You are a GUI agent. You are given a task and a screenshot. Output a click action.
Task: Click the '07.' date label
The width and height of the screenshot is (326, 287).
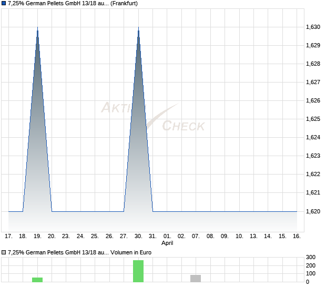pyautogui.click(x=196, y=237)
